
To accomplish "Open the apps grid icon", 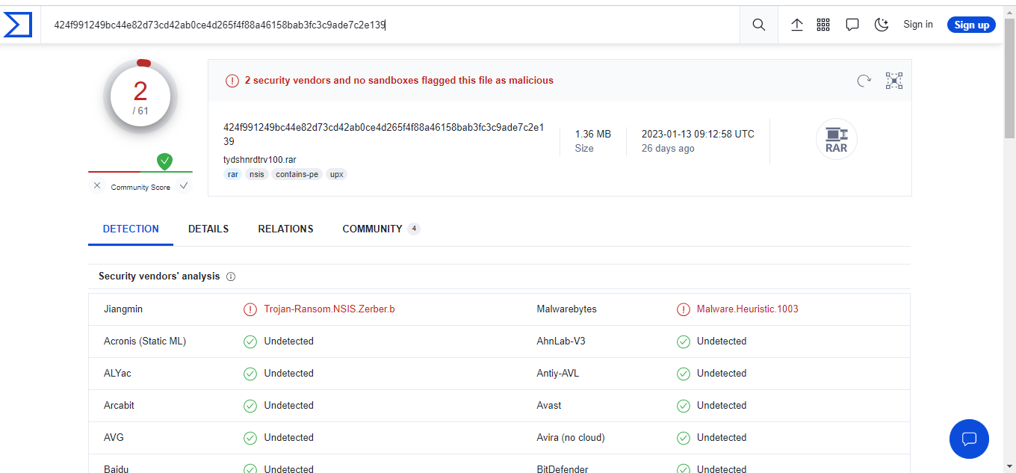I will coord(823,25).
